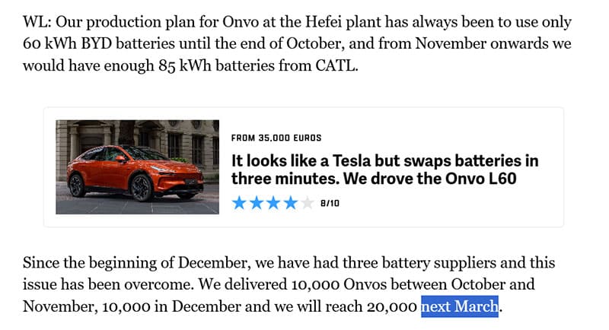Open the orange Onvo L60 car thumbnail

(x=137, y=167)
